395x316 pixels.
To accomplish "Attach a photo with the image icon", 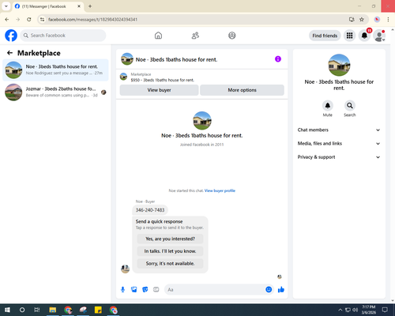I will tap(134, 290).
